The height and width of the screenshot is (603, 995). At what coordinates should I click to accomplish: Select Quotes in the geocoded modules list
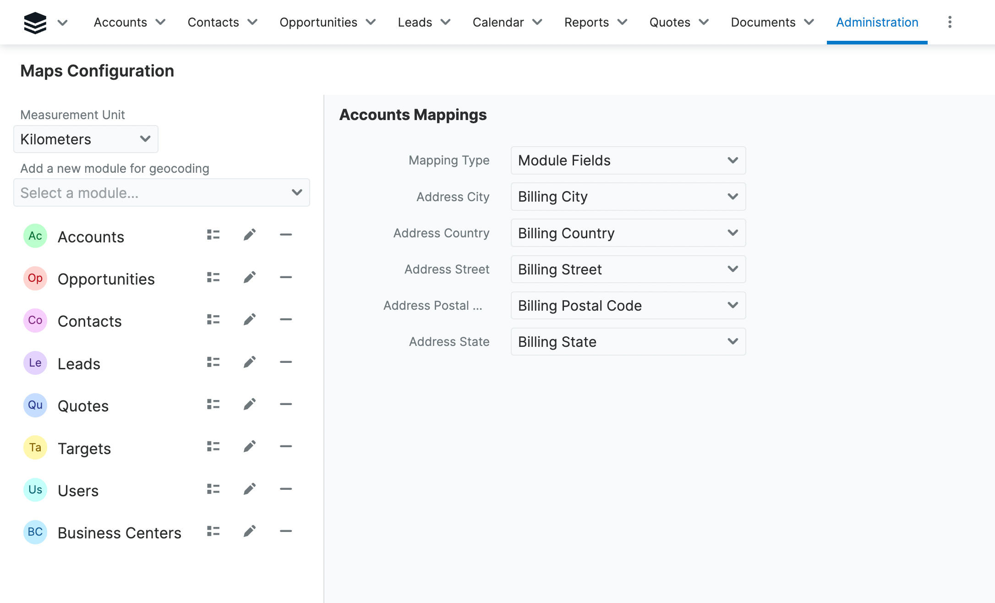click(x=83, y=406)
